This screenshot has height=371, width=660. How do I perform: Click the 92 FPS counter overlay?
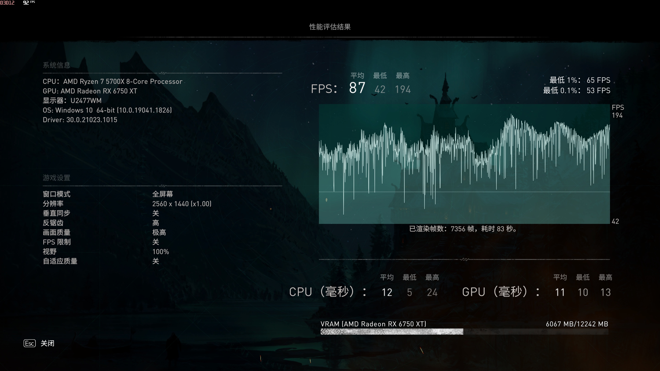26,3
